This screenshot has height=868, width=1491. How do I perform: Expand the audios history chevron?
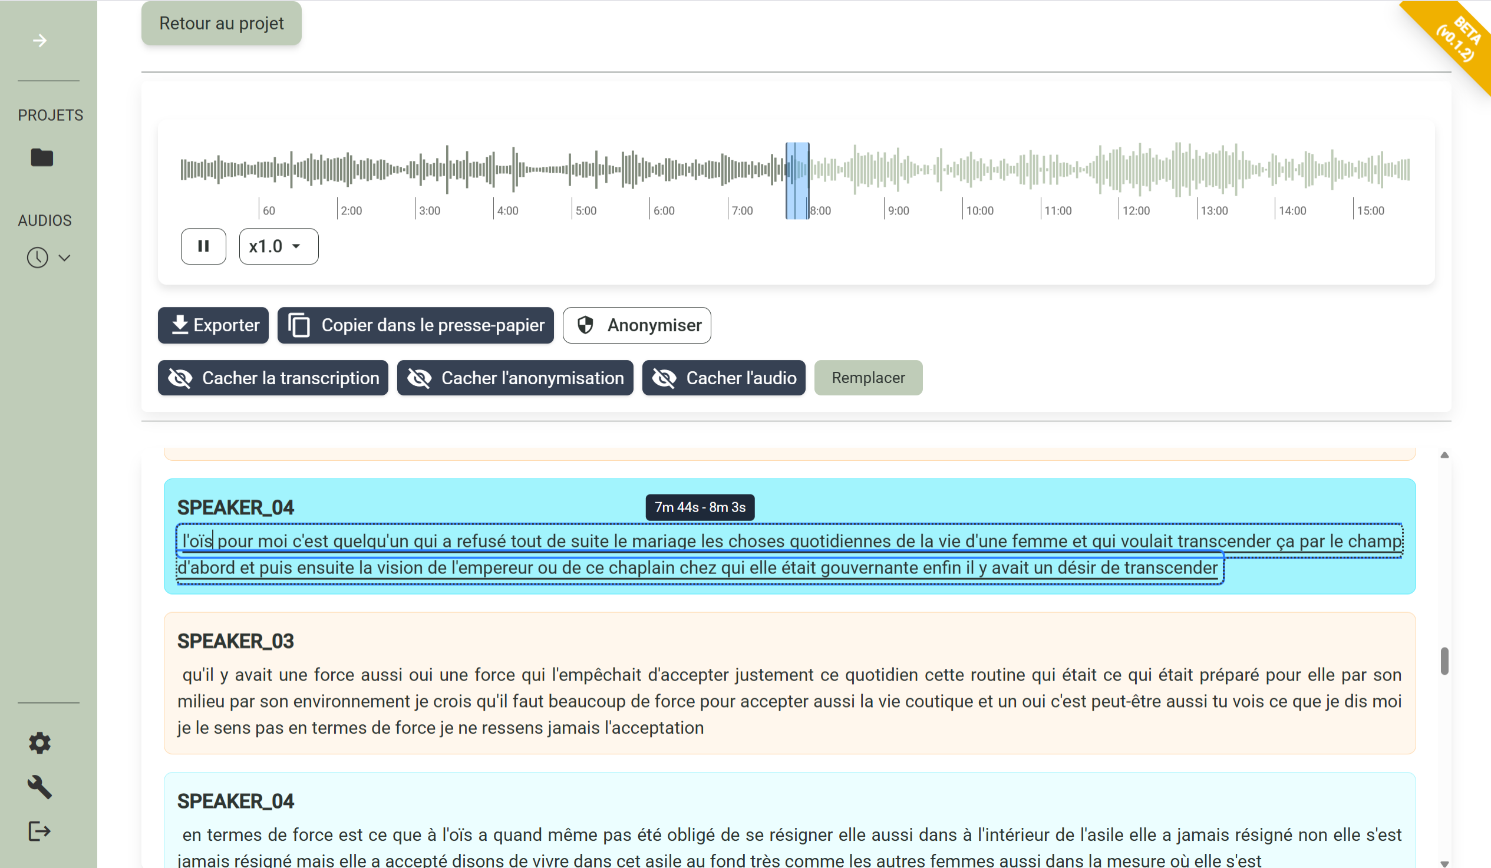point(64,258)
